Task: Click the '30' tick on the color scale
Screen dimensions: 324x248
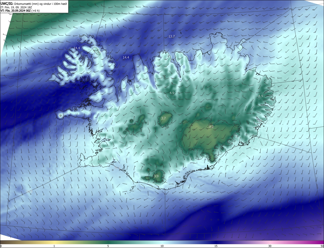Action: pos(270,246)
